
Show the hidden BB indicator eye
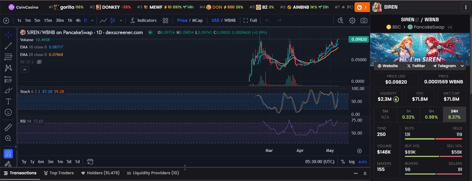(39, 62)
